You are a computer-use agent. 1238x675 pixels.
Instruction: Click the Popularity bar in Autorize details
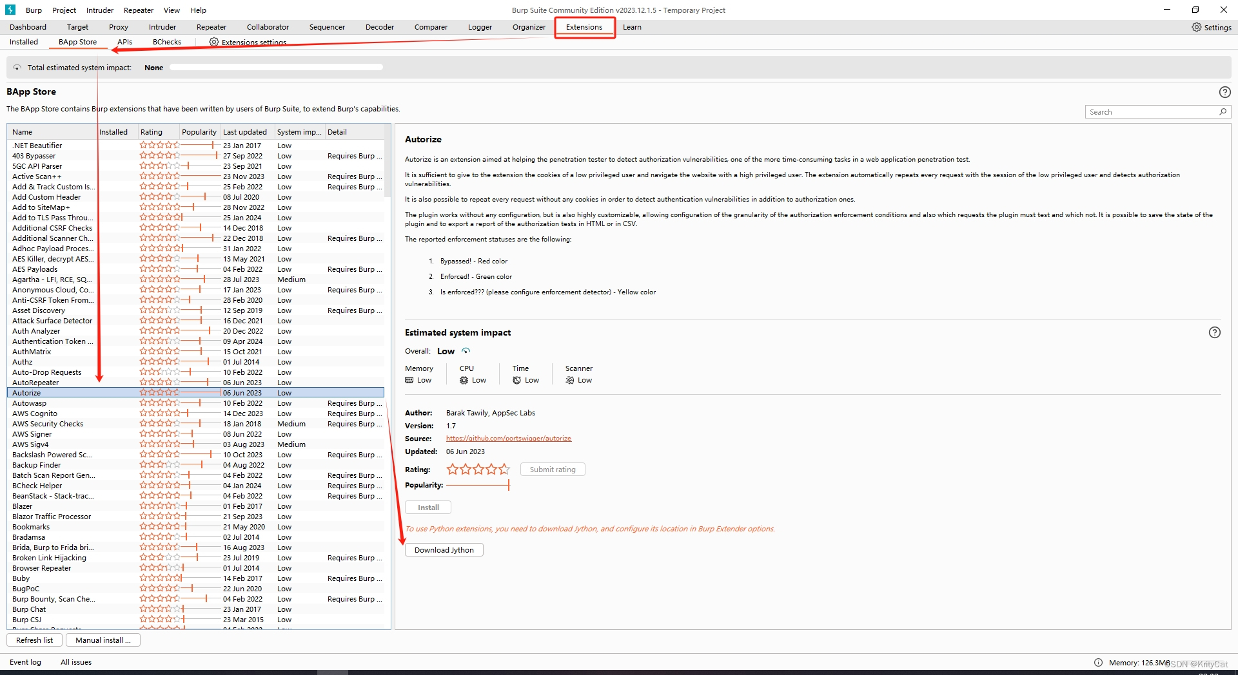[x=478, y=485]
